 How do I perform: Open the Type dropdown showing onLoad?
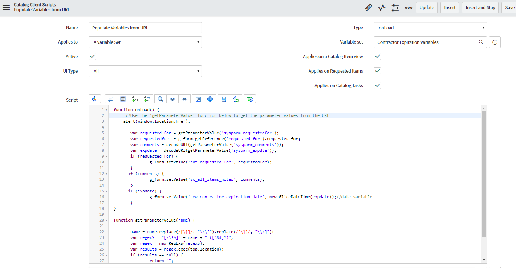point(430,27)
